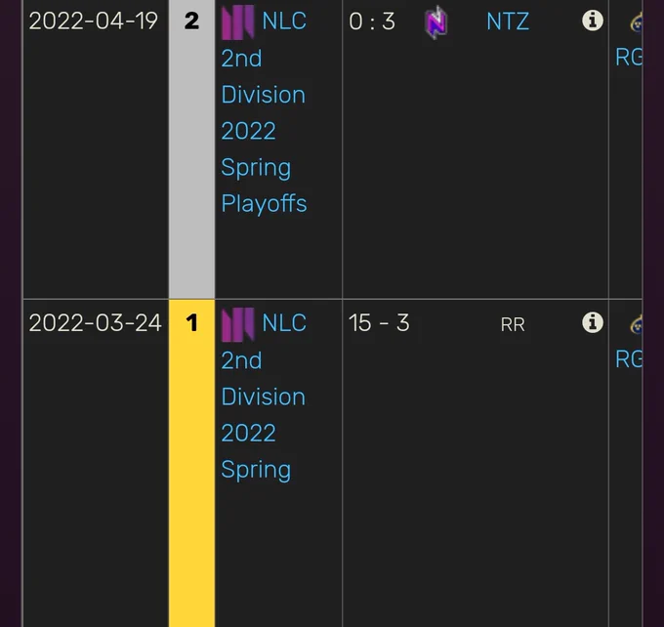The width and height of the screenshot is (664, 627).
Task: Click the info icon in the 2022-03-24 row
Action: pyautogui.click(x=593, y=323)
